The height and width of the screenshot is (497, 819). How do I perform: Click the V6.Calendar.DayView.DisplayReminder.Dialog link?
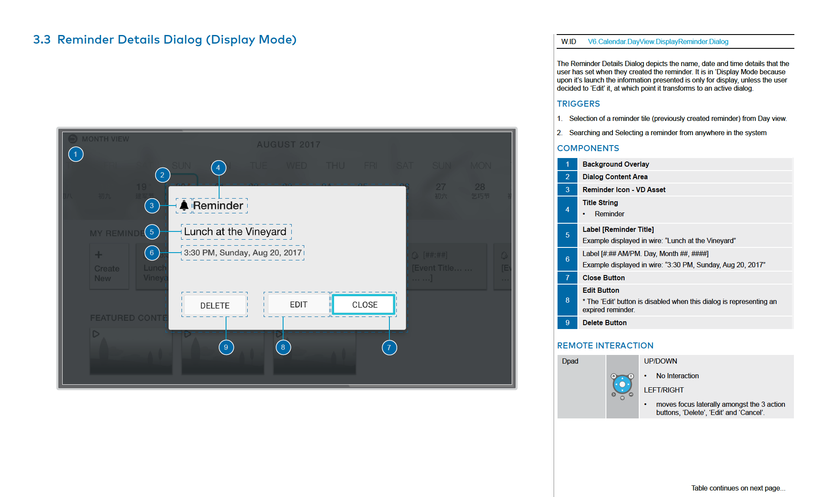click(x=658, y=41)
